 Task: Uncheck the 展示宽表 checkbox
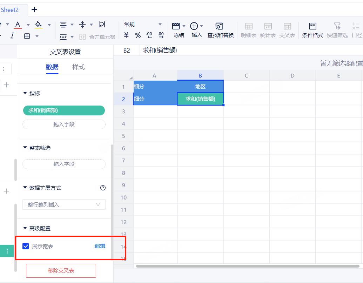coord(26,246)
